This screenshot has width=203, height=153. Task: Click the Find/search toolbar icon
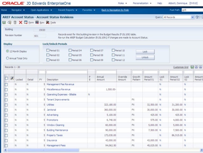tap(10, 22)
